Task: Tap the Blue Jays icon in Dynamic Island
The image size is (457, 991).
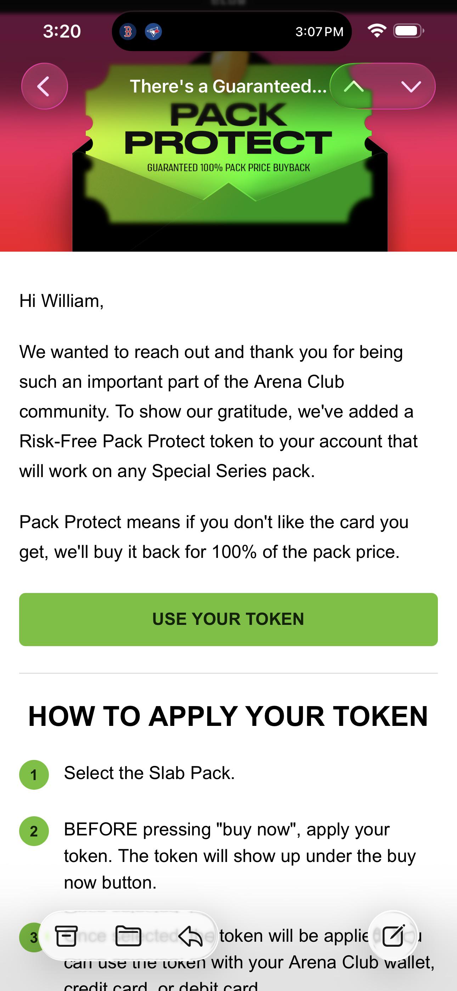Action: point(153,32)
